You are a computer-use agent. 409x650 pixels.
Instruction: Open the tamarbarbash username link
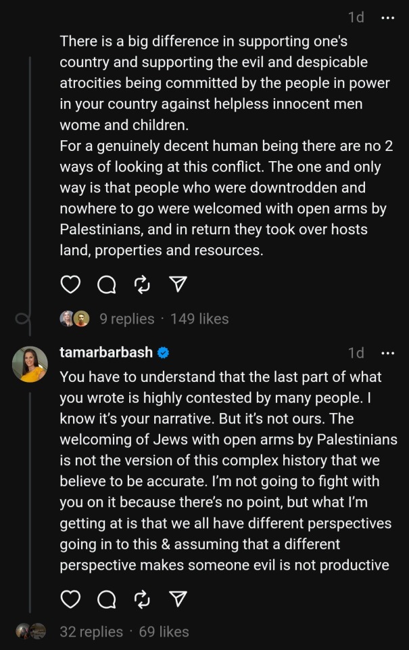click(106, 353)
